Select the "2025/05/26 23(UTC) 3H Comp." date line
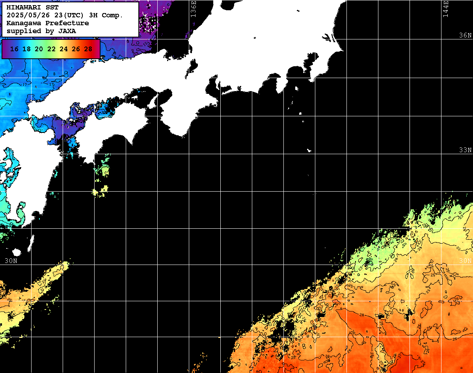 click(65, 15)
